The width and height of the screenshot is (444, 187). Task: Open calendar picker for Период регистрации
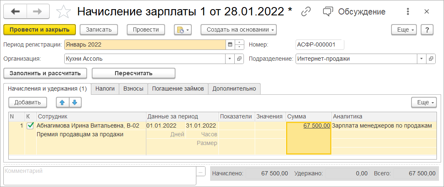coord(230,44)
